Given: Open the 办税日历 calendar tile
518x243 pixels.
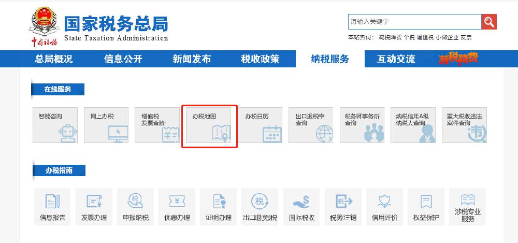Looking at the screenshot, I should click(x=260, y=125).
